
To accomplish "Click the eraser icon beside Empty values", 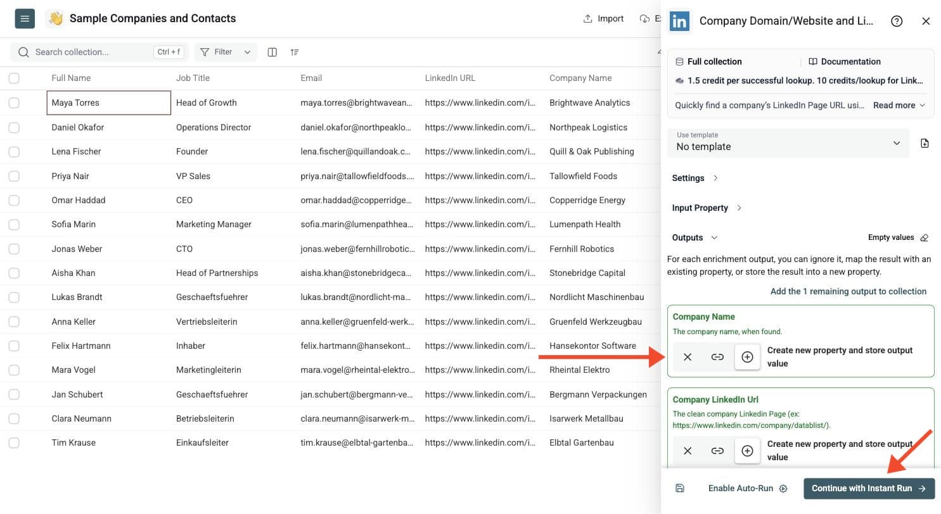I will click(x=924, y=237).
